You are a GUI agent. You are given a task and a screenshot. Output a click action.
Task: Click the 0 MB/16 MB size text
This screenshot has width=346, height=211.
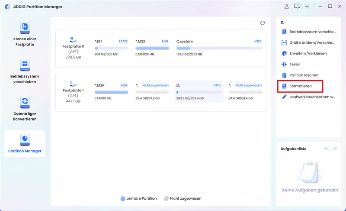(103, 98)
